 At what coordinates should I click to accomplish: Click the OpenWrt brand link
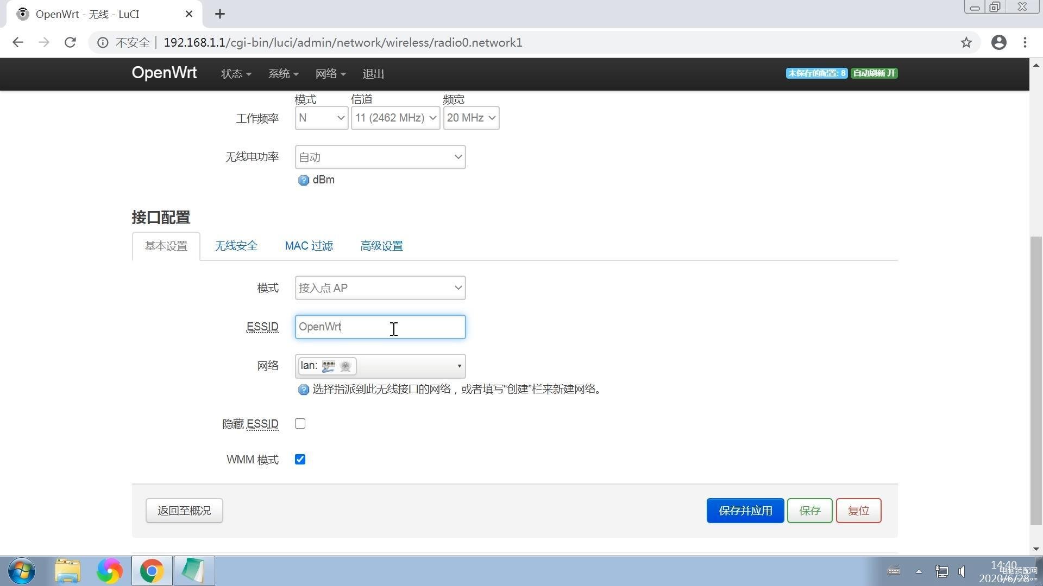point(164,73)
